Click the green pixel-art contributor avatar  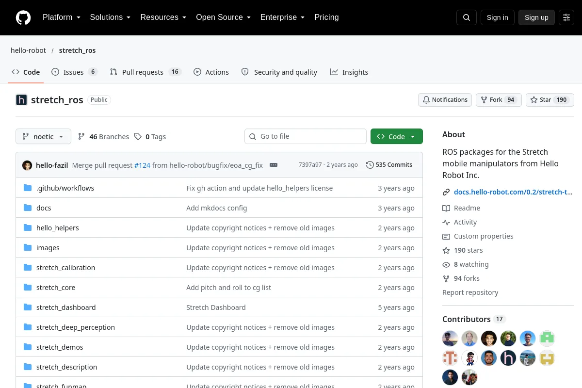click(x=547, y=339)
